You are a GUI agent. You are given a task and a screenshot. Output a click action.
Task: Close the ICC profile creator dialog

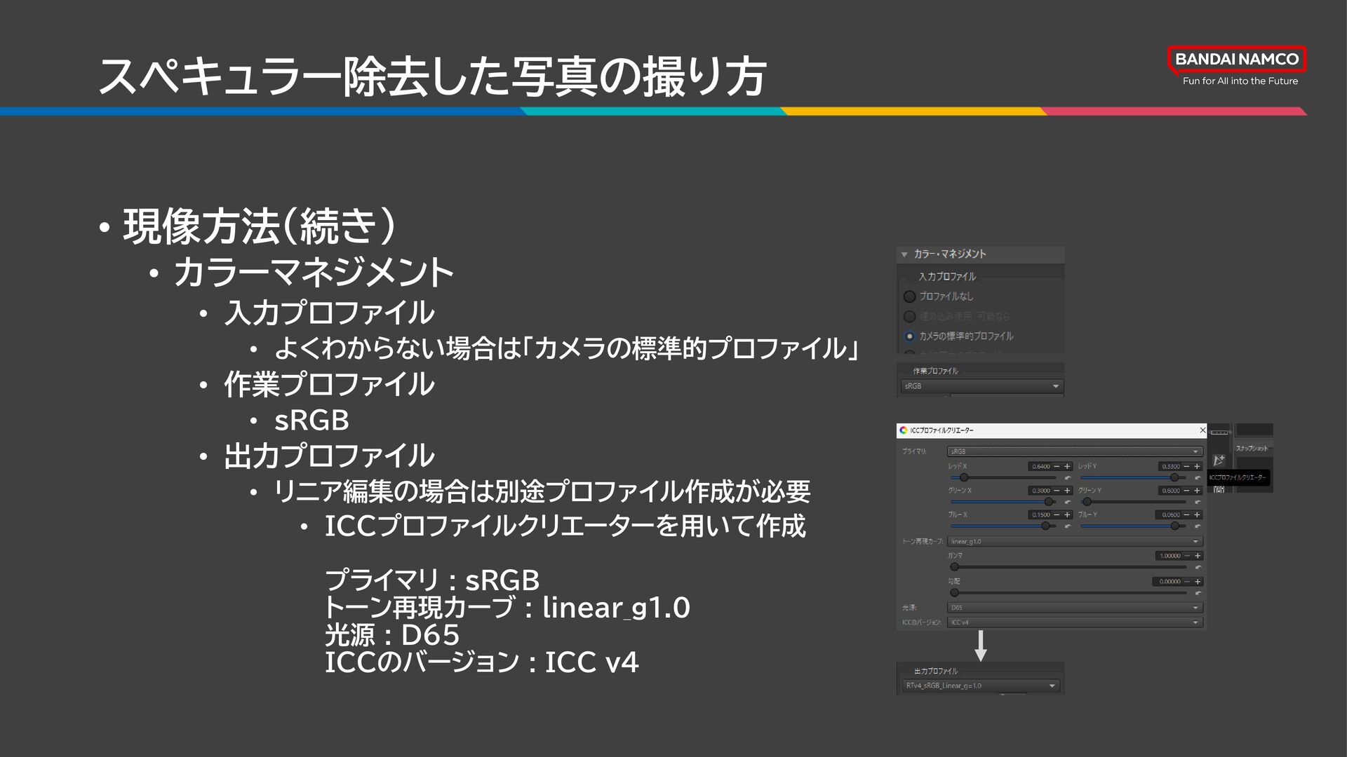point(1202,430)
